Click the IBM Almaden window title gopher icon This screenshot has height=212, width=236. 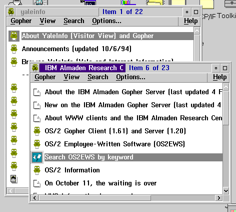(x=35, y=68)
